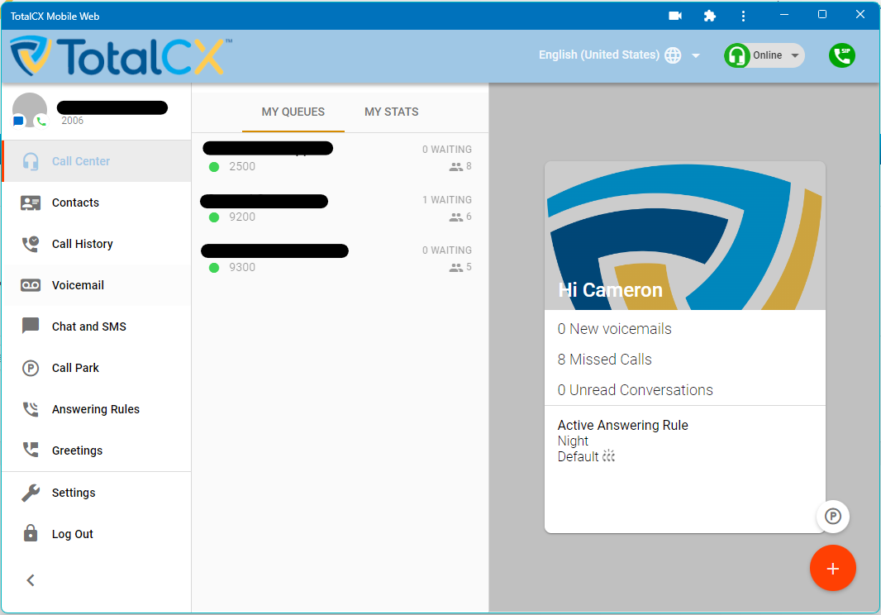This screenshot has height=615, width=881.
Task: Click Log Out lock icon
Action: click(x=31, y=533)
